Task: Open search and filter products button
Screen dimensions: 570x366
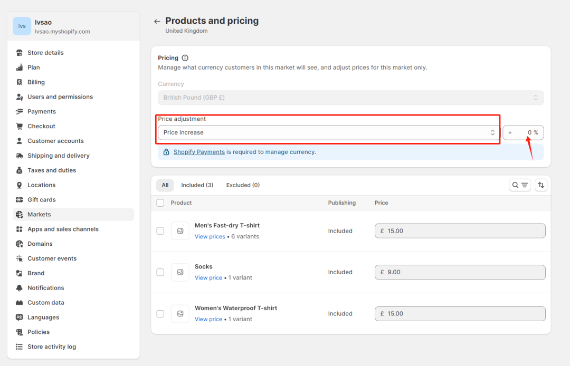Action: pyautogui.click(x=520, y=185)
